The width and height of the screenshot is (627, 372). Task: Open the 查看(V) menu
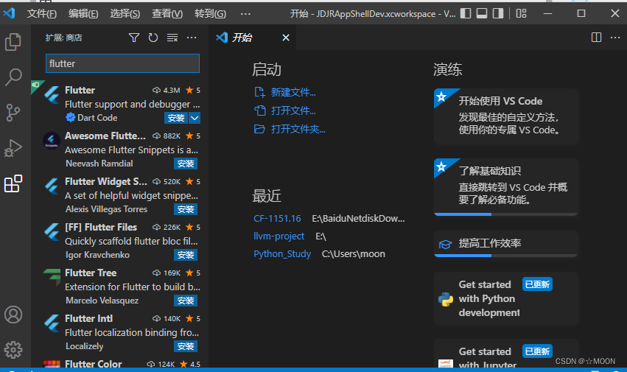[x=167, y=13]
